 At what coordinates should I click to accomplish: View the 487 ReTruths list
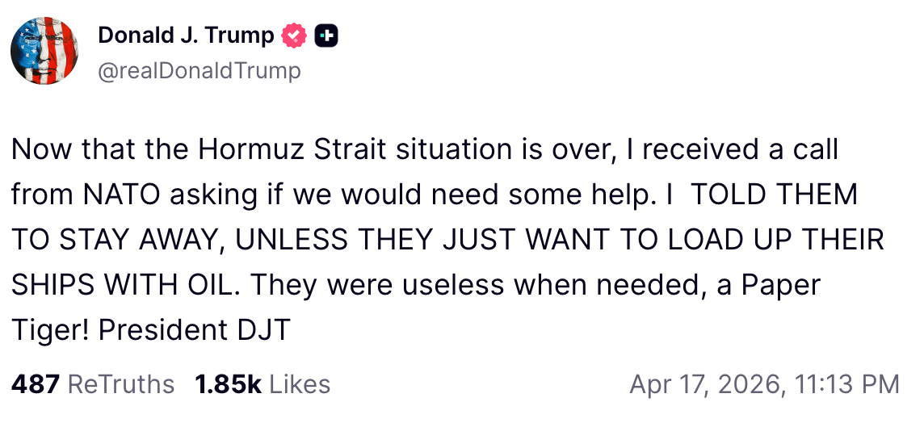pyautogui.click(x=93, y=384)
